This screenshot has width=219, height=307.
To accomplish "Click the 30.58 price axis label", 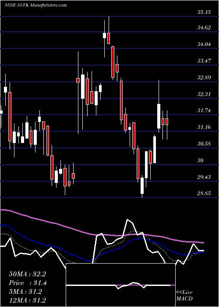I will tap(204, 144).
